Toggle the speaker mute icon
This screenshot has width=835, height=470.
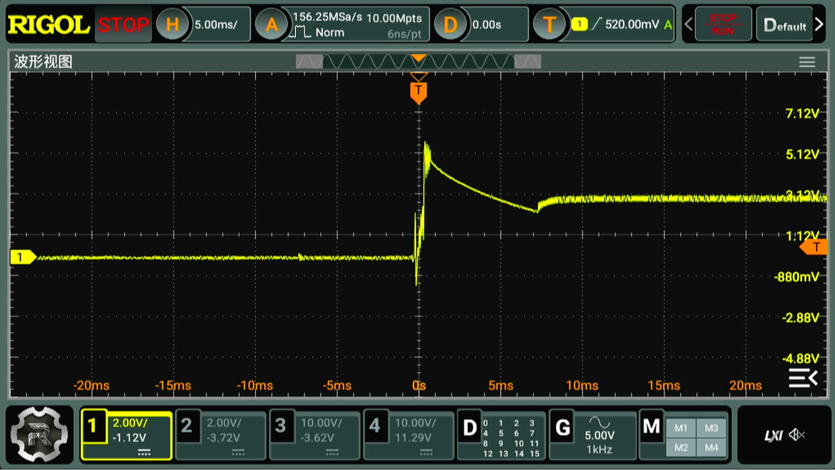click(x=797, y=435)
